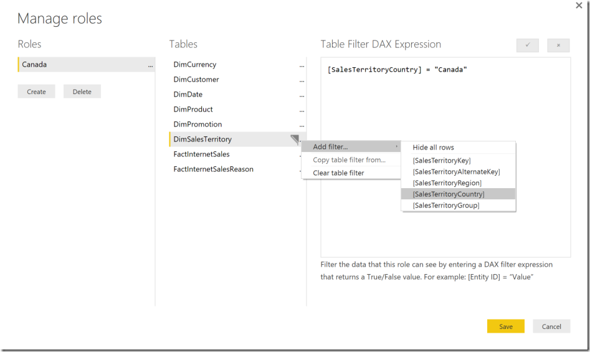Choose Clear table filter option
This screenshot has width=590, height=352.
pyautogui.click(x=338, y=173)
